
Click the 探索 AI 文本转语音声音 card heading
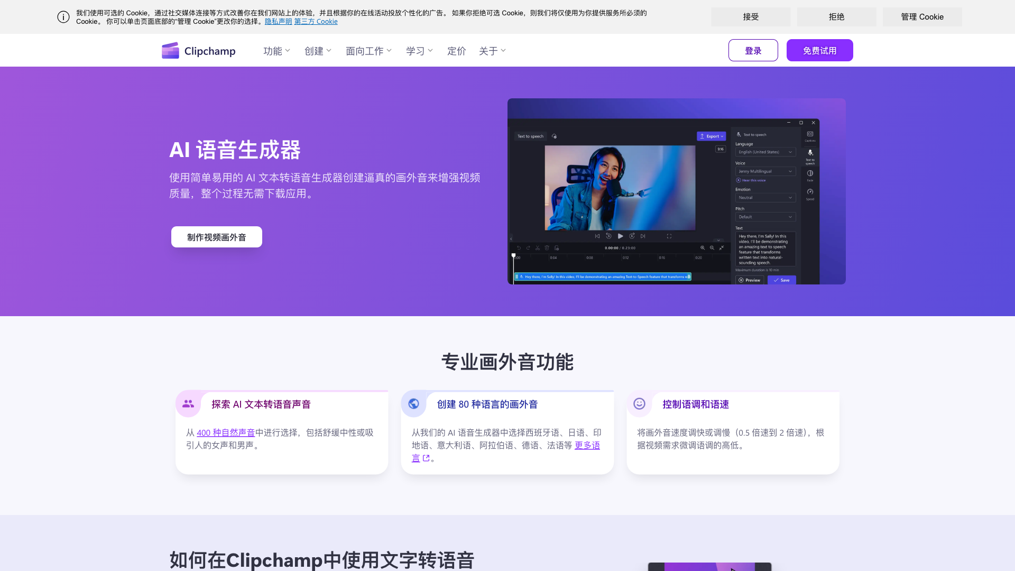tap(261, 404)
